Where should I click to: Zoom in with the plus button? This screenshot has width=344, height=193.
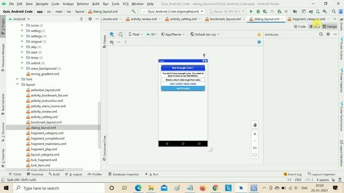point(255,134)
